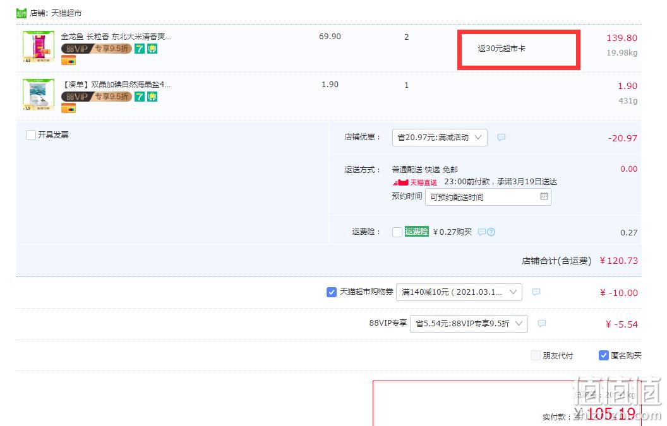
Task: Open the 金龙鱼 长粒香 东北大米 product title
Action: [116, 37]
